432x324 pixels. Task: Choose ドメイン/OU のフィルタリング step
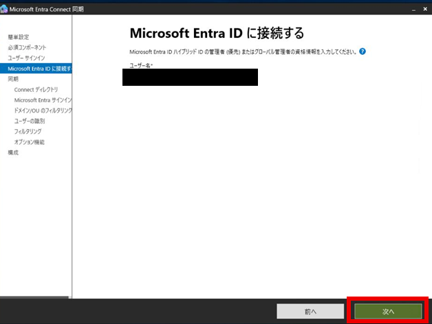pos(43,111)
